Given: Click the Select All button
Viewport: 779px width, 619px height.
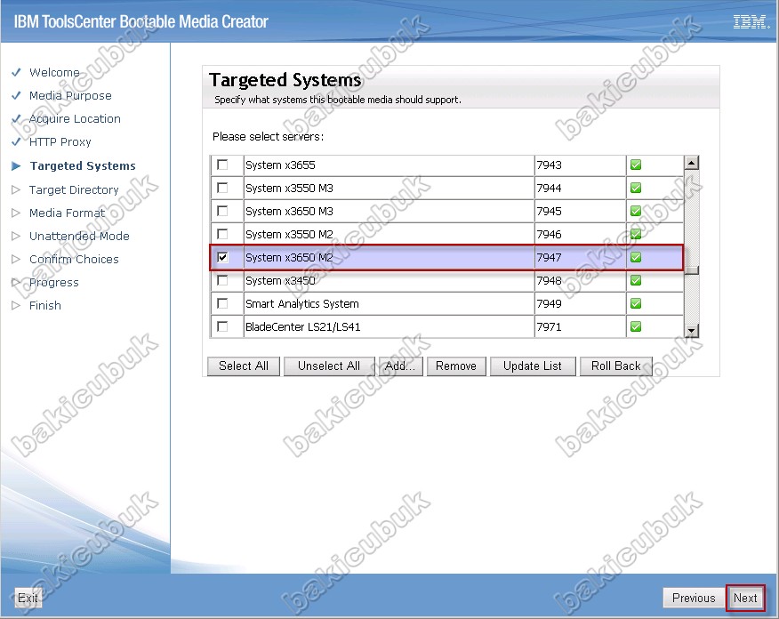Looking at the screenshot, I should [244, 366].
